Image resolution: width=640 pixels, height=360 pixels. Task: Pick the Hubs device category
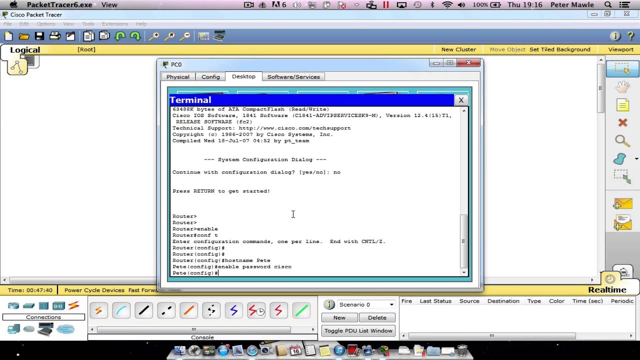click(43, 305)
